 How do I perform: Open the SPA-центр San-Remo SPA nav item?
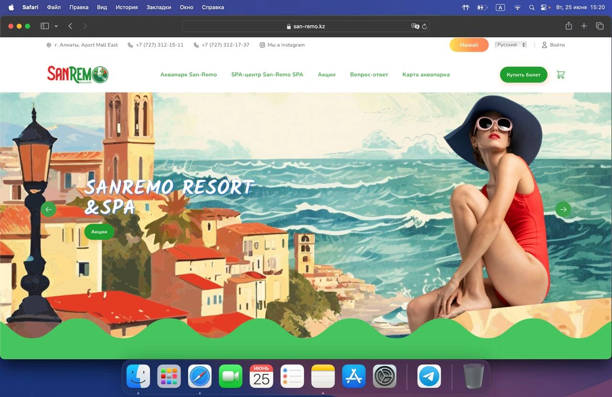click(x=267, y=74)
